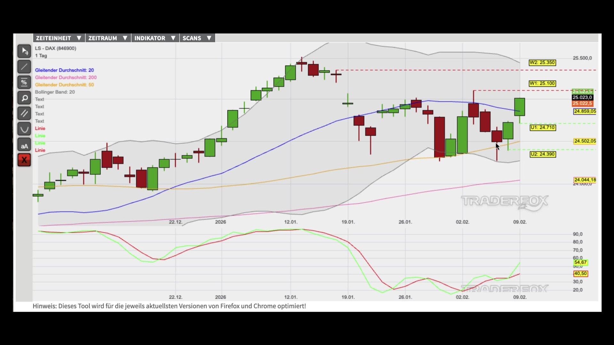The height and width of the screenshot is (345, 614).
Task: Click the U1: 24.710 support label
Action: [x=543, y=127]
